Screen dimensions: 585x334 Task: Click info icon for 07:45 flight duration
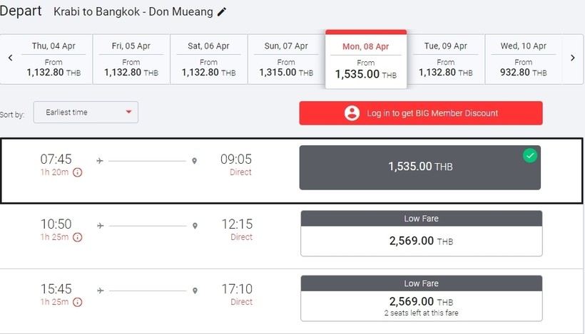click(78, 172)
